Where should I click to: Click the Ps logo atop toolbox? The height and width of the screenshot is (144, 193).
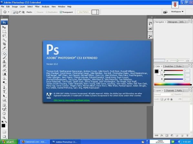[4, 23]
